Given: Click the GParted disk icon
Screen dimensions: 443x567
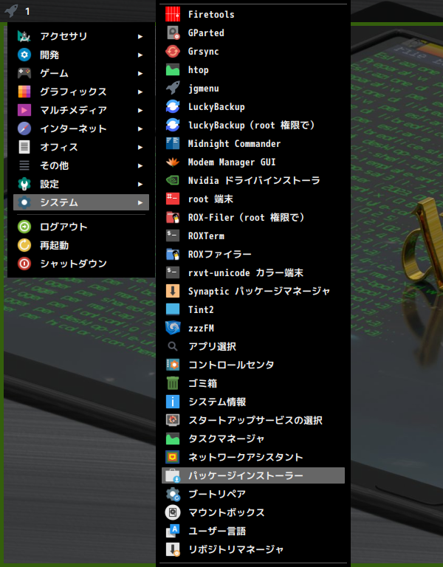Looking at the screenshot, I should 173,33.
